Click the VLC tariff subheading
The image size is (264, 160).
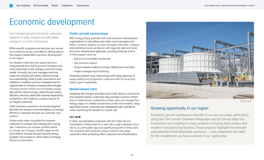75,117
